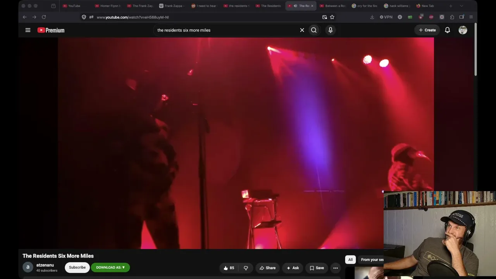Click the address bar URL

coord(133,17)
